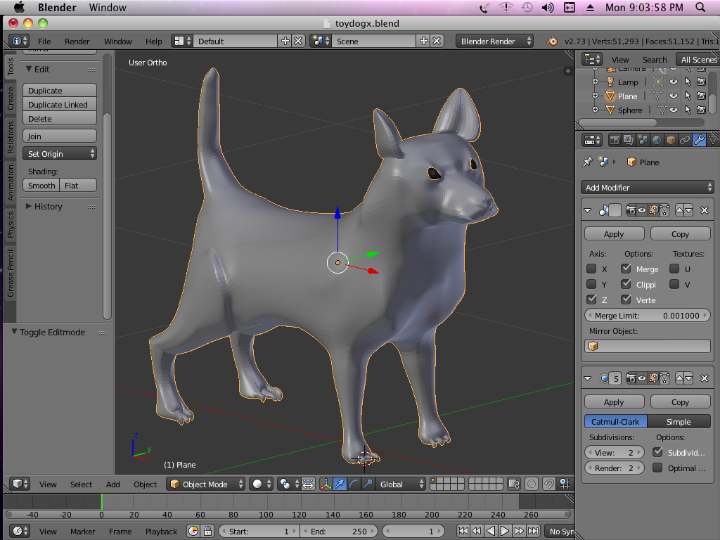This screenshot has height=540, width=720.
Task: Enable the translate manipulator arrow icon
Action: point(340,484)
